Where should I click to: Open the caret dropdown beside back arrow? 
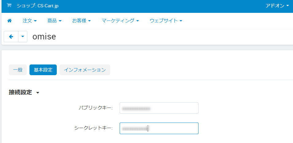coord(23,37)
